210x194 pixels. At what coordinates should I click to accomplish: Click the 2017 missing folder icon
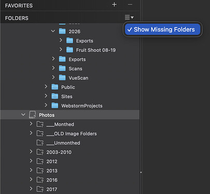tap(40, 189)
